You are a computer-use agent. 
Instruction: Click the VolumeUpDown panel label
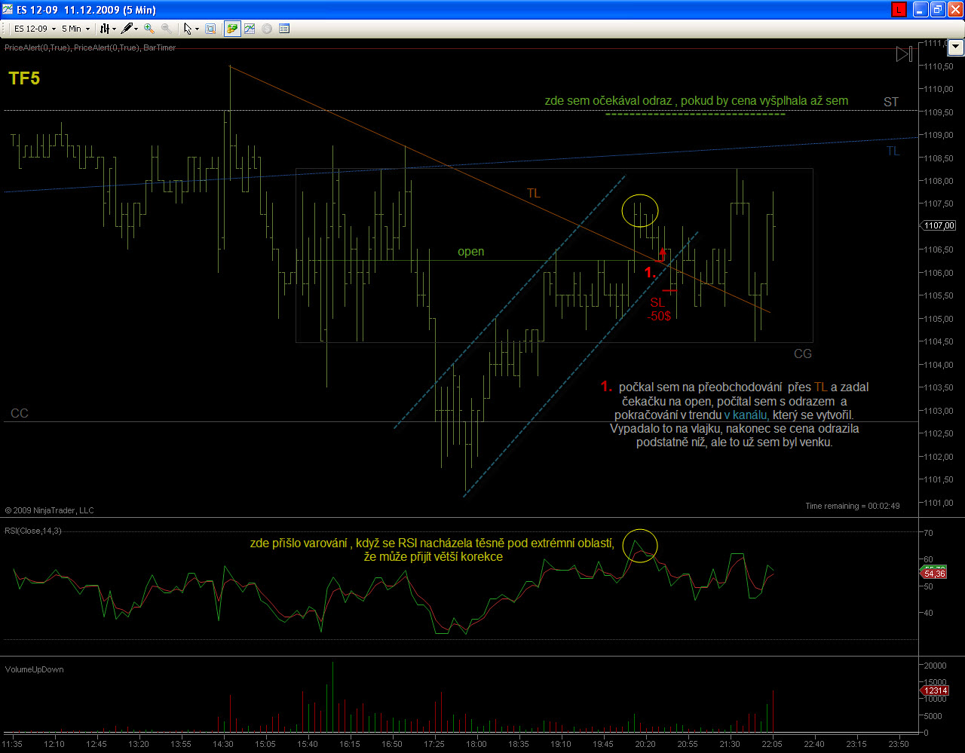[x=34, y=669]
